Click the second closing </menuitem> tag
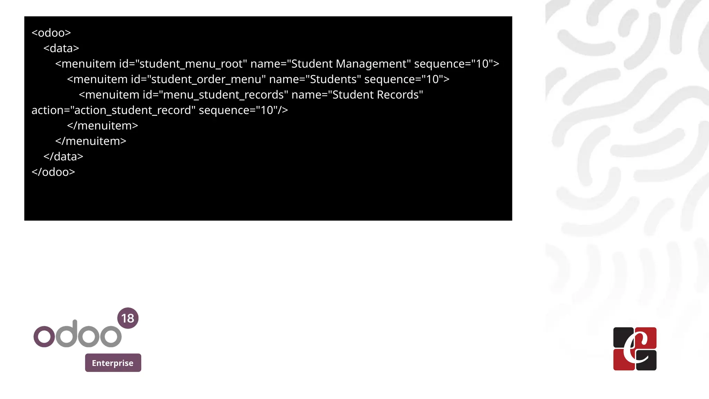 click(x=91, y=141)
